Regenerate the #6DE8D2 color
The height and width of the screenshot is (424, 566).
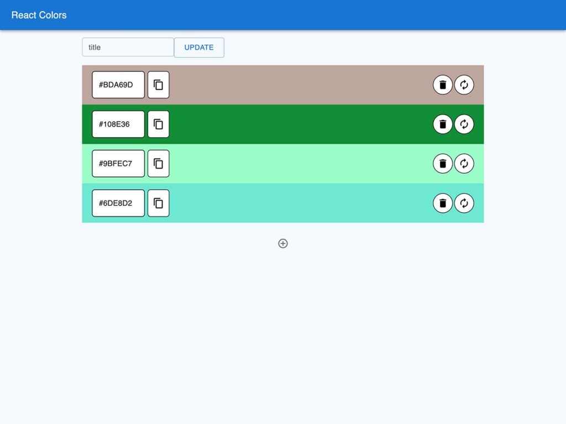pos(464,203)
